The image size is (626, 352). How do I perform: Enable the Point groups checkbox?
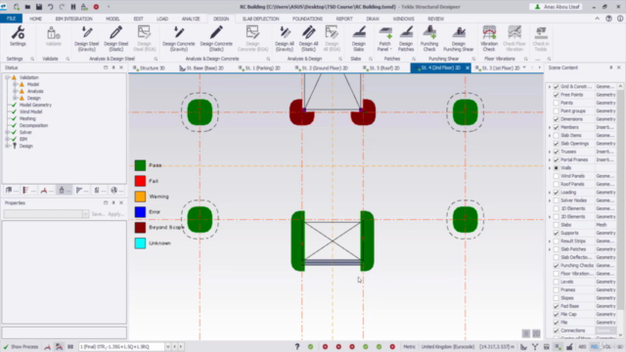(557, 110)
